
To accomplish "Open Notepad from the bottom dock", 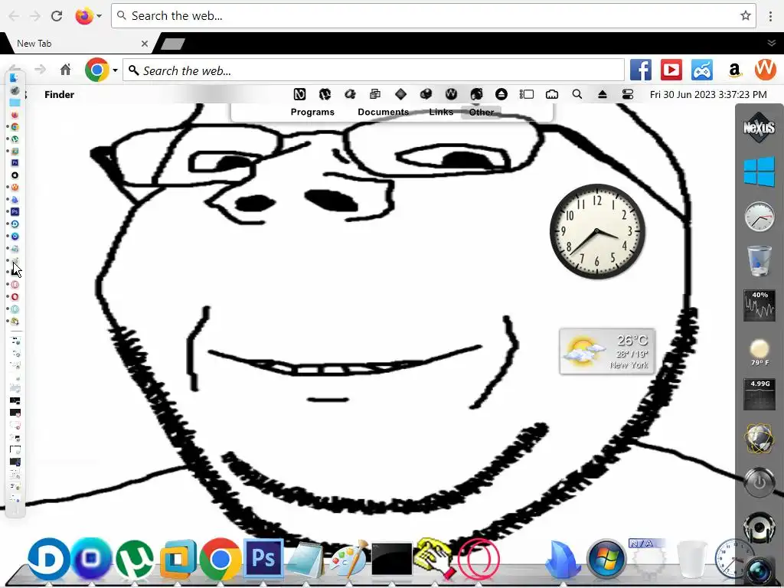I will 305,560.
